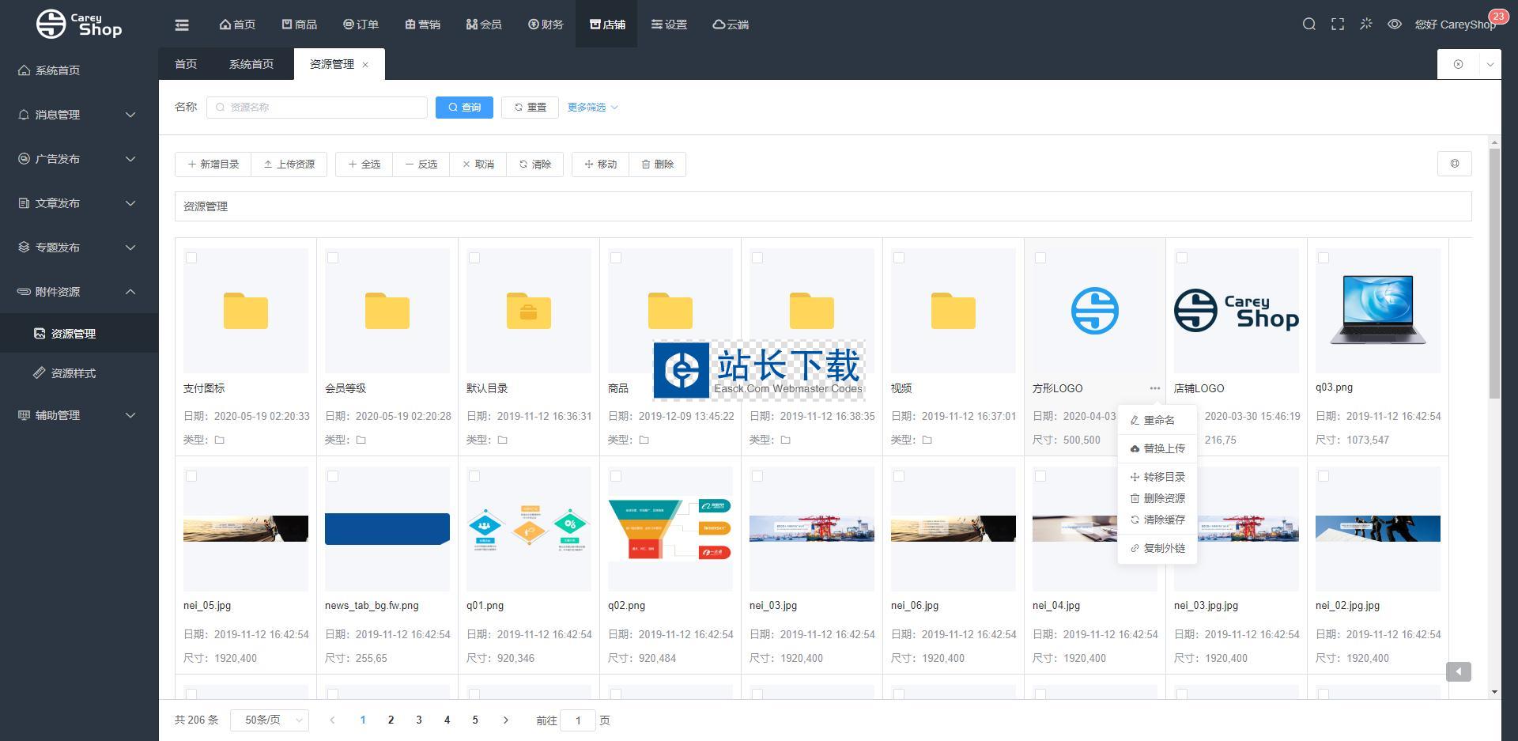Choose 重命名 from the context menu
This screenshot has width=1518, height=741.
[1157, 419]
